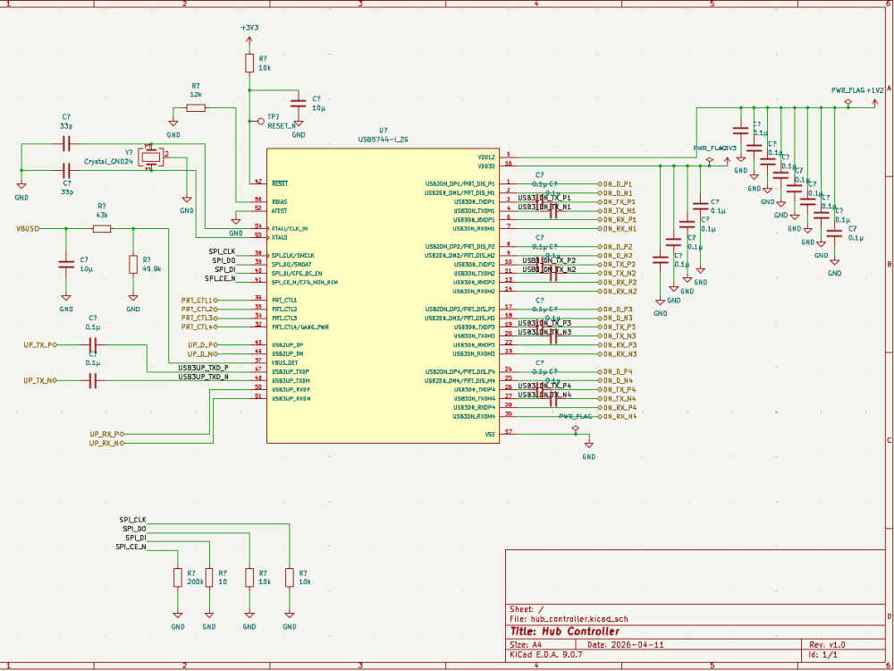
Task: Click the title 'Hub Controller'
Action: tap(564, 632)
